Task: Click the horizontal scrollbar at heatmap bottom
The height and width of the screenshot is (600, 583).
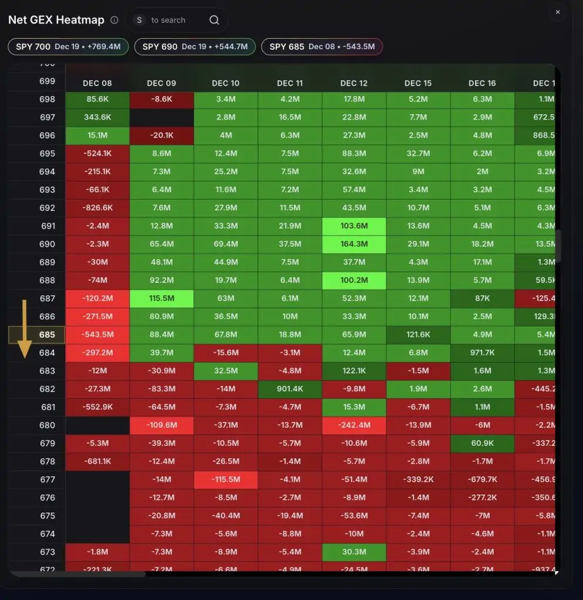Action: point(77,574)
